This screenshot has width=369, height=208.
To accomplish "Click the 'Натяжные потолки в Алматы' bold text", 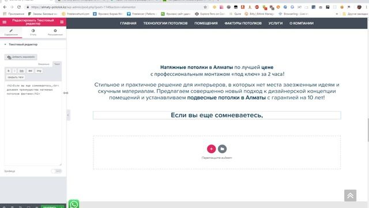I will tap(197, 68).
